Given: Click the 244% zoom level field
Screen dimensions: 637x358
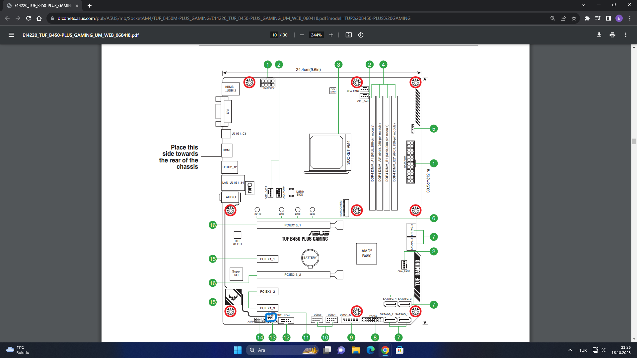Looking at the screenshot, I should 316,35.
